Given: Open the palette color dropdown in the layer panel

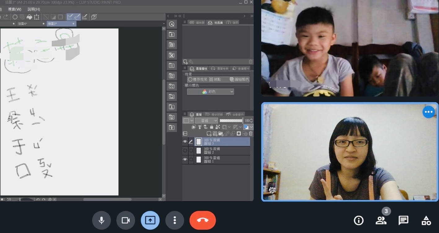Looking at the screenshot, I should tap(188, 121).
